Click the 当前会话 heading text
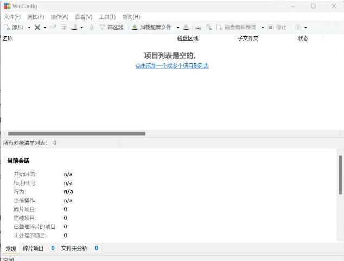This screenshot has width=344, height=261. click(x=18, y=161)
